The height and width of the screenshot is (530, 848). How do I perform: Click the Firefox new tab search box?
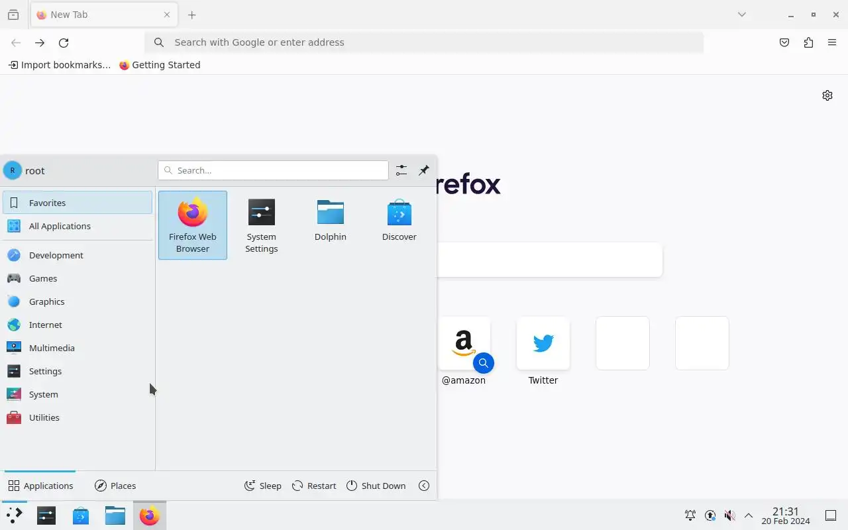tap(550, 260)
